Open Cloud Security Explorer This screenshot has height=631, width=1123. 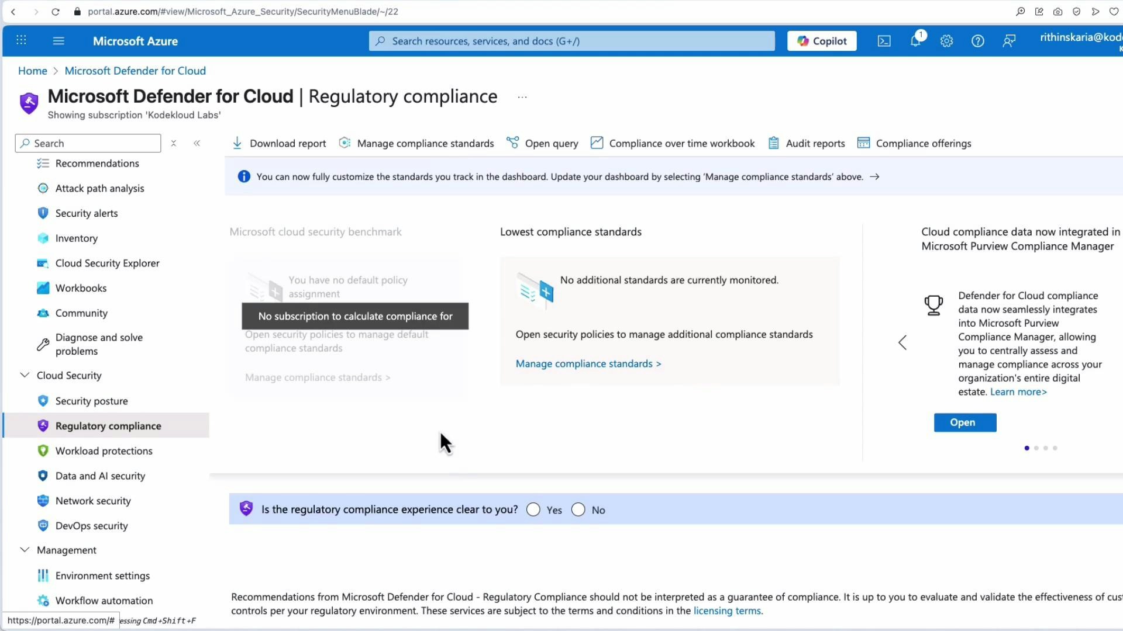(107, 263)
